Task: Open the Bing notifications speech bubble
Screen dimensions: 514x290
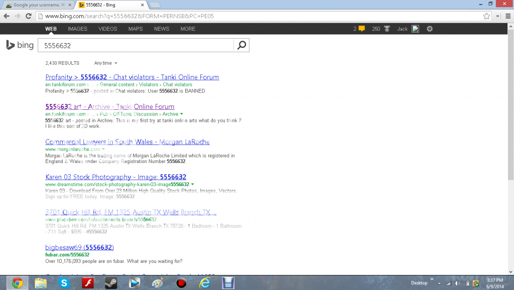Action: (361, 29)
